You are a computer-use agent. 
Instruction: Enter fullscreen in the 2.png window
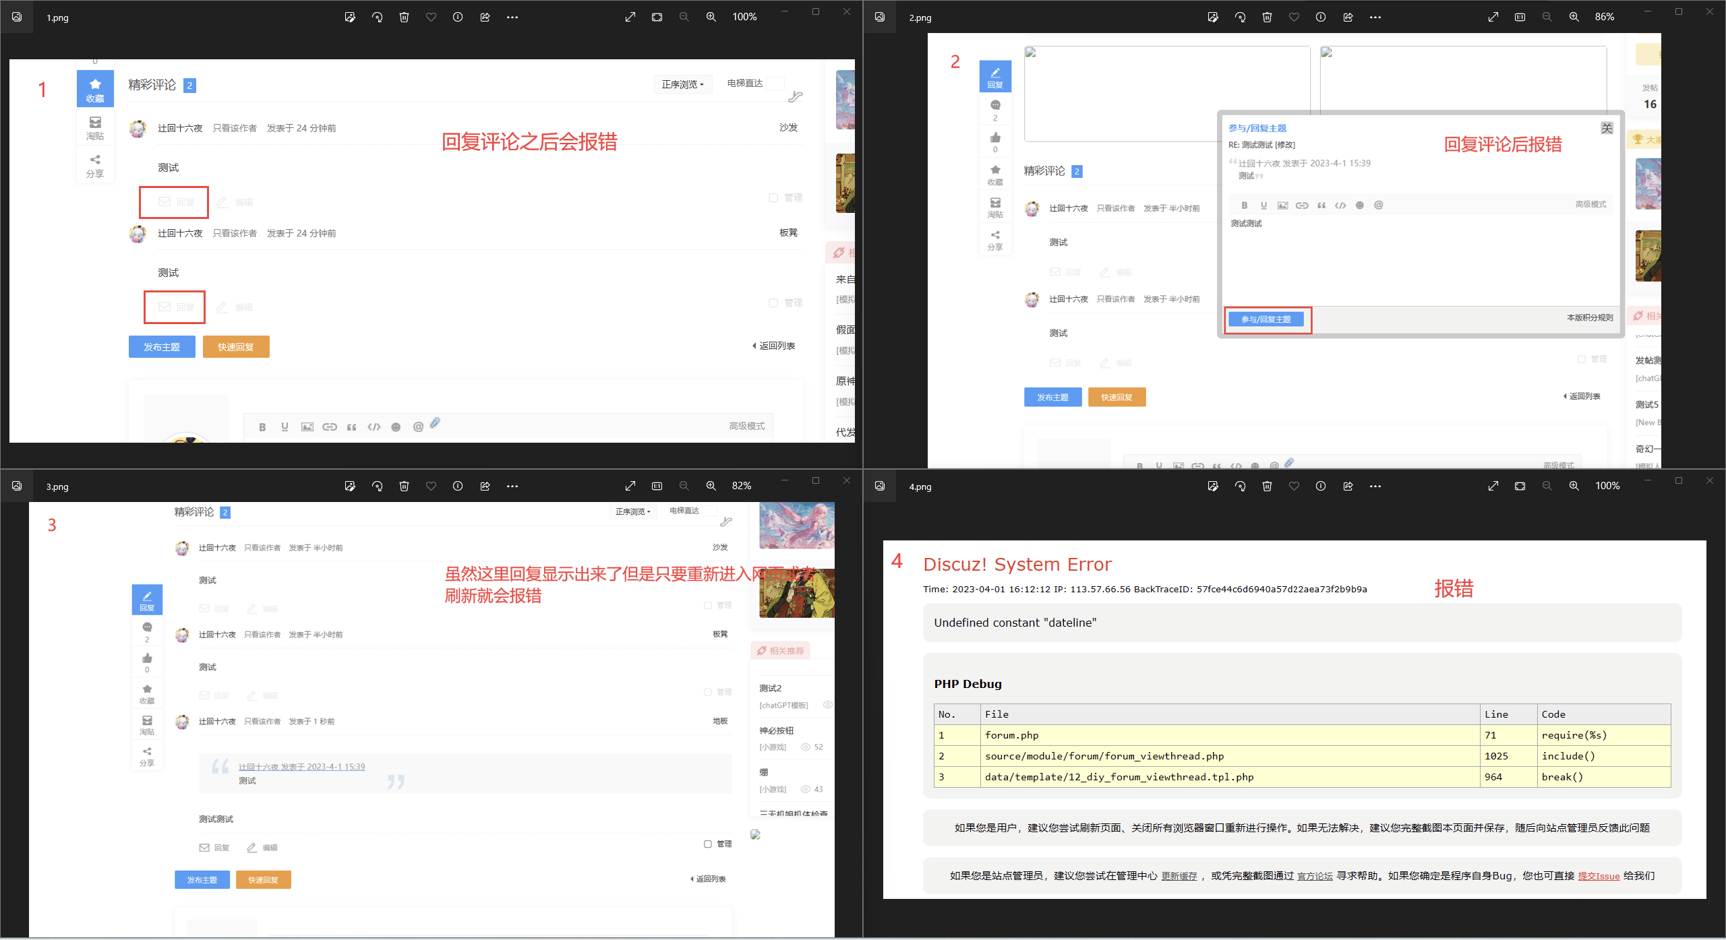click(1493, 18)
